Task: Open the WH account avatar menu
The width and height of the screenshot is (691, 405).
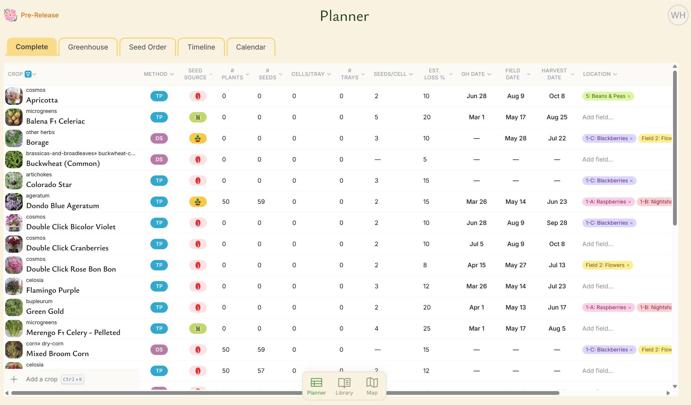Action: (x=678, y=15)
